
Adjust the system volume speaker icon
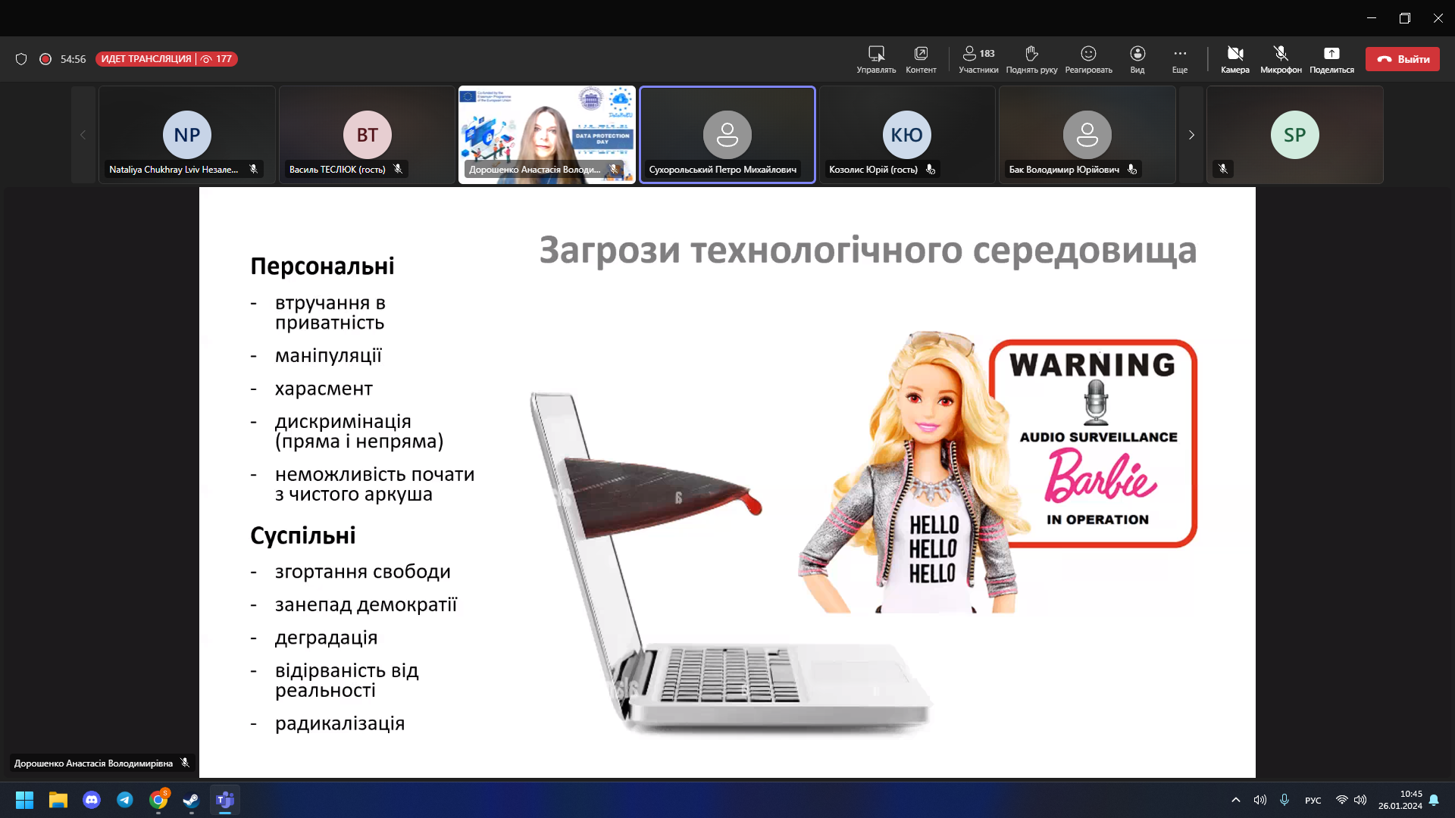coord(1360,800)
